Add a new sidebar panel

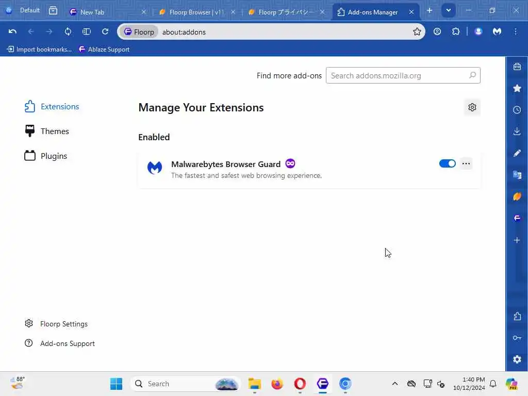517,240
